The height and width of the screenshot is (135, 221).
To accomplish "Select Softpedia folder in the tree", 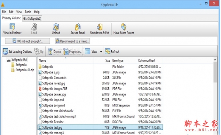I will pos(21,65).
